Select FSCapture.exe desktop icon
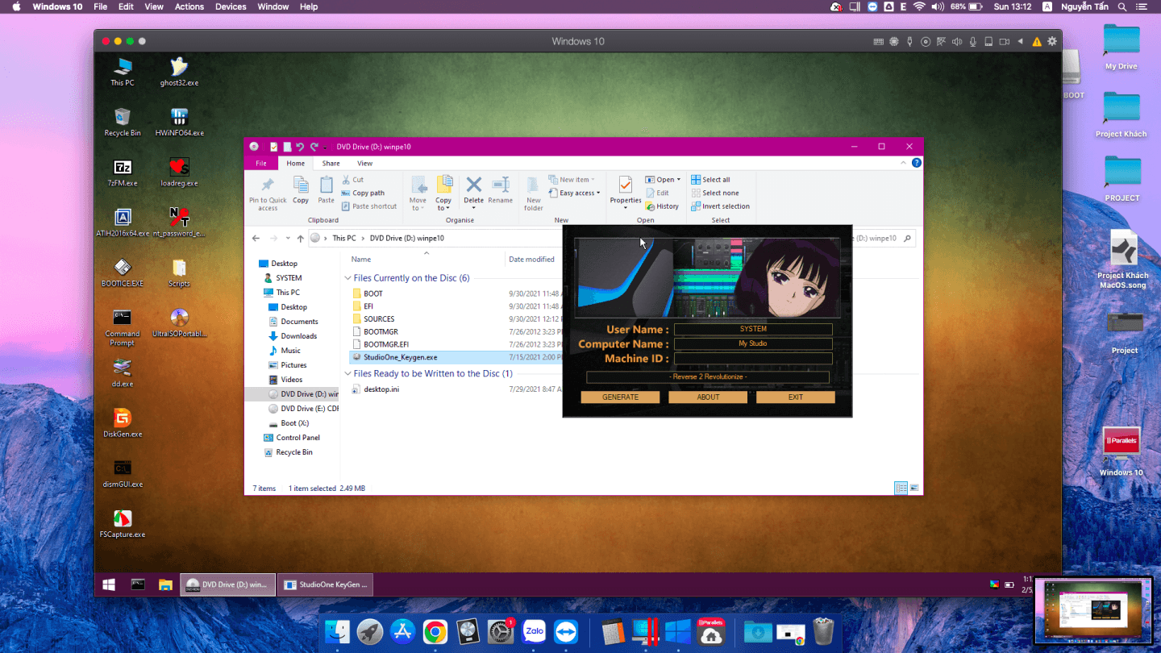1161x653 pixels. [123, 523]
